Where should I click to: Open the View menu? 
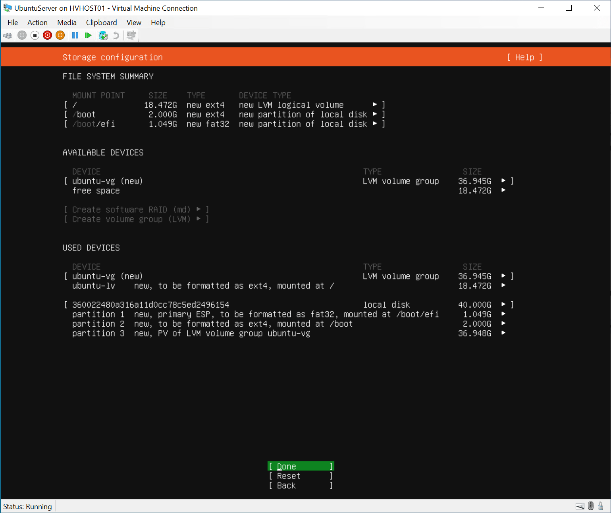point(134,23)
